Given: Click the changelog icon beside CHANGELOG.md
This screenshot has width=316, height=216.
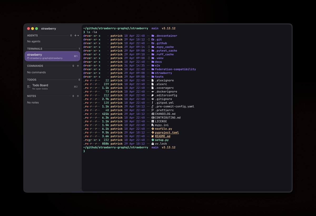Looking at the screenshot, I should point(153,114).
